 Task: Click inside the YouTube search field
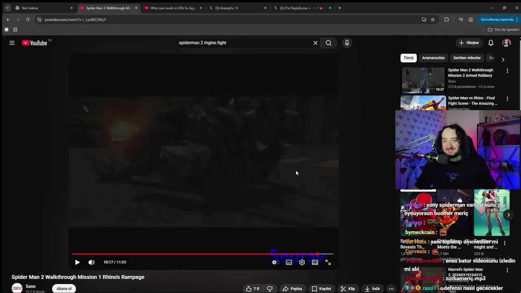(x=244, y=43)
